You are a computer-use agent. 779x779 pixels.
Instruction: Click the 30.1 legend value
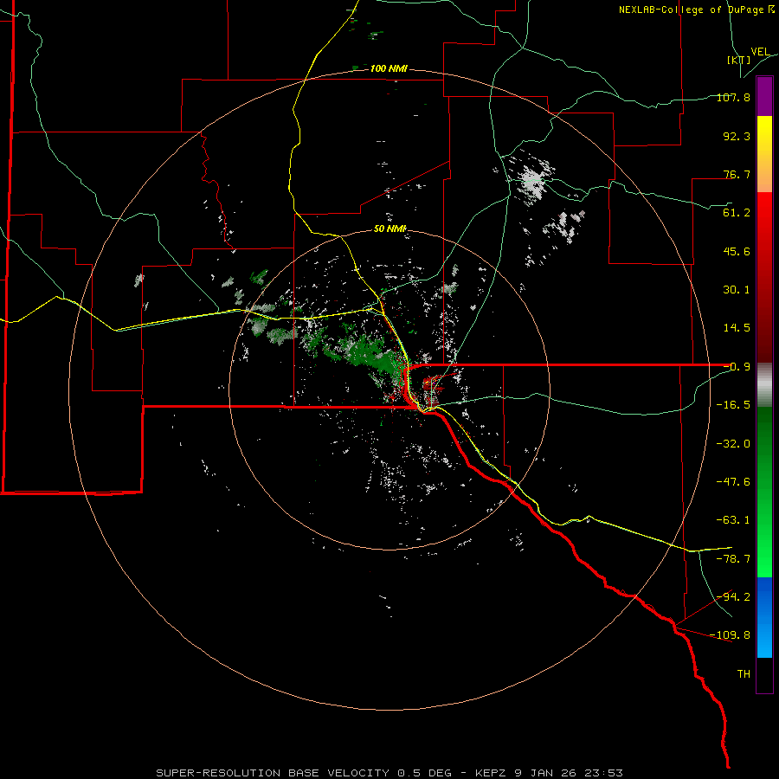coord(737,290)
